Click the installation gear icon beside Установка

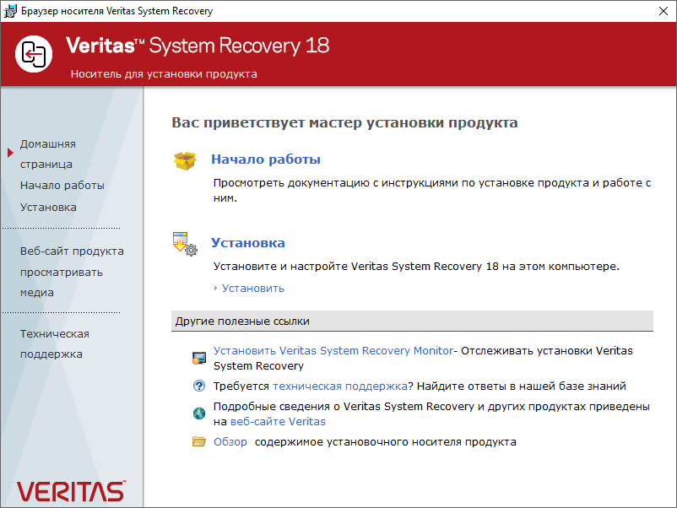pyautogui.click(x=184, y=245)
